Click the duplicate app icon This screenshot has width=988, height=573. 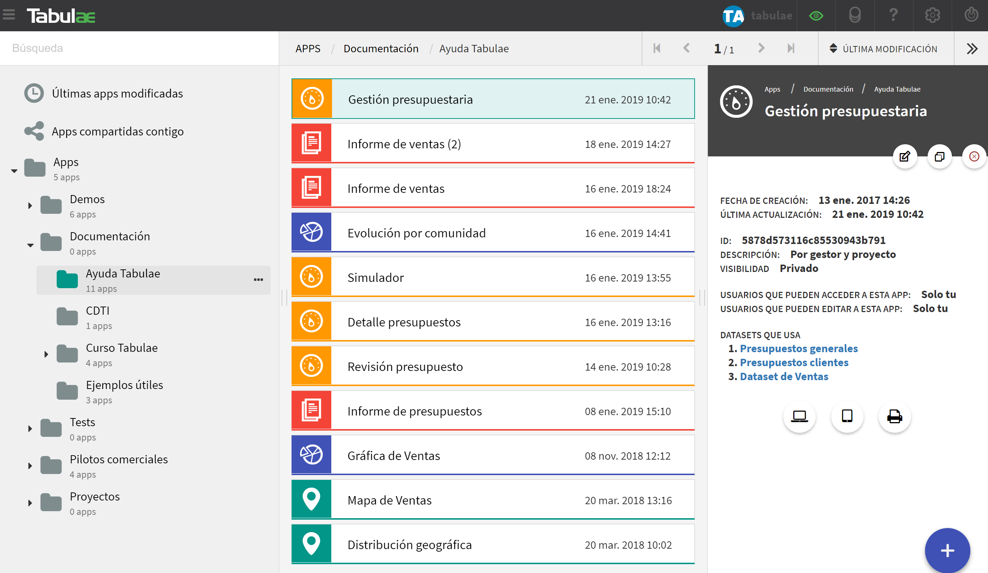pyautogui.click(x=939, y=157)
